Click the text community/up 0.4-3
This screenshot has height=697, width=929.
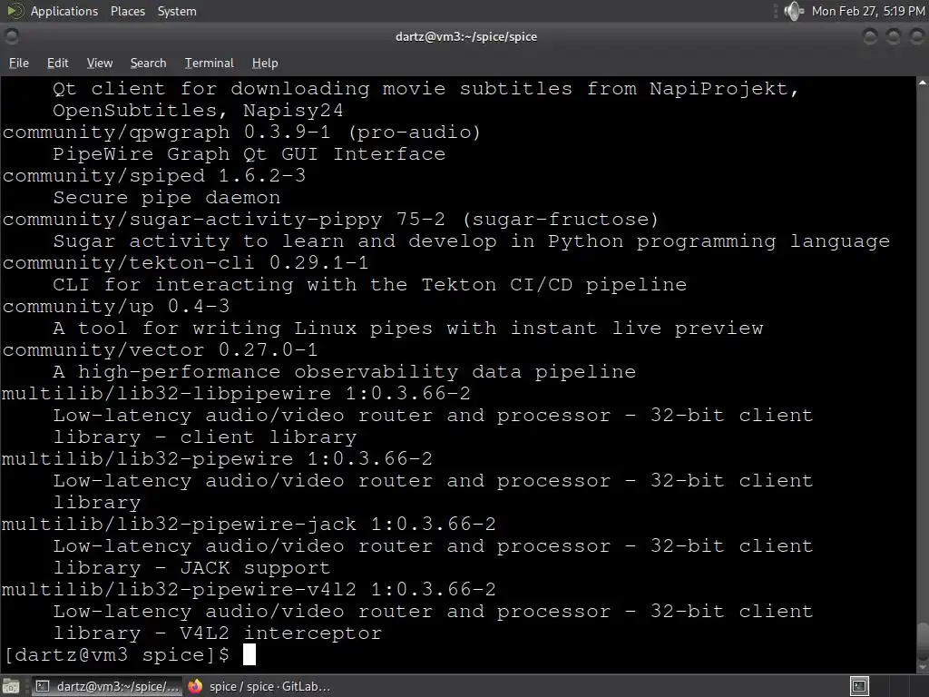pos(116,307)
